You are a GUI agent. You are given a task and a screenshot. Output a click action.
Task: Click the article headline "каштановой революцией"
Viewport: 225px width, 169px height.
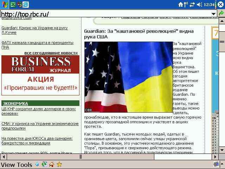coord(139,34)
